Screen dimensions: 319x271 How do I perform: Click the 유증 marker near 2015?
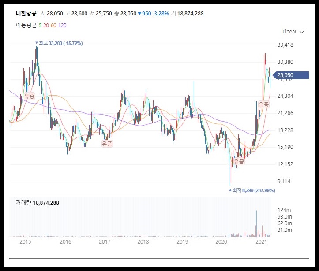click(30, 96)
